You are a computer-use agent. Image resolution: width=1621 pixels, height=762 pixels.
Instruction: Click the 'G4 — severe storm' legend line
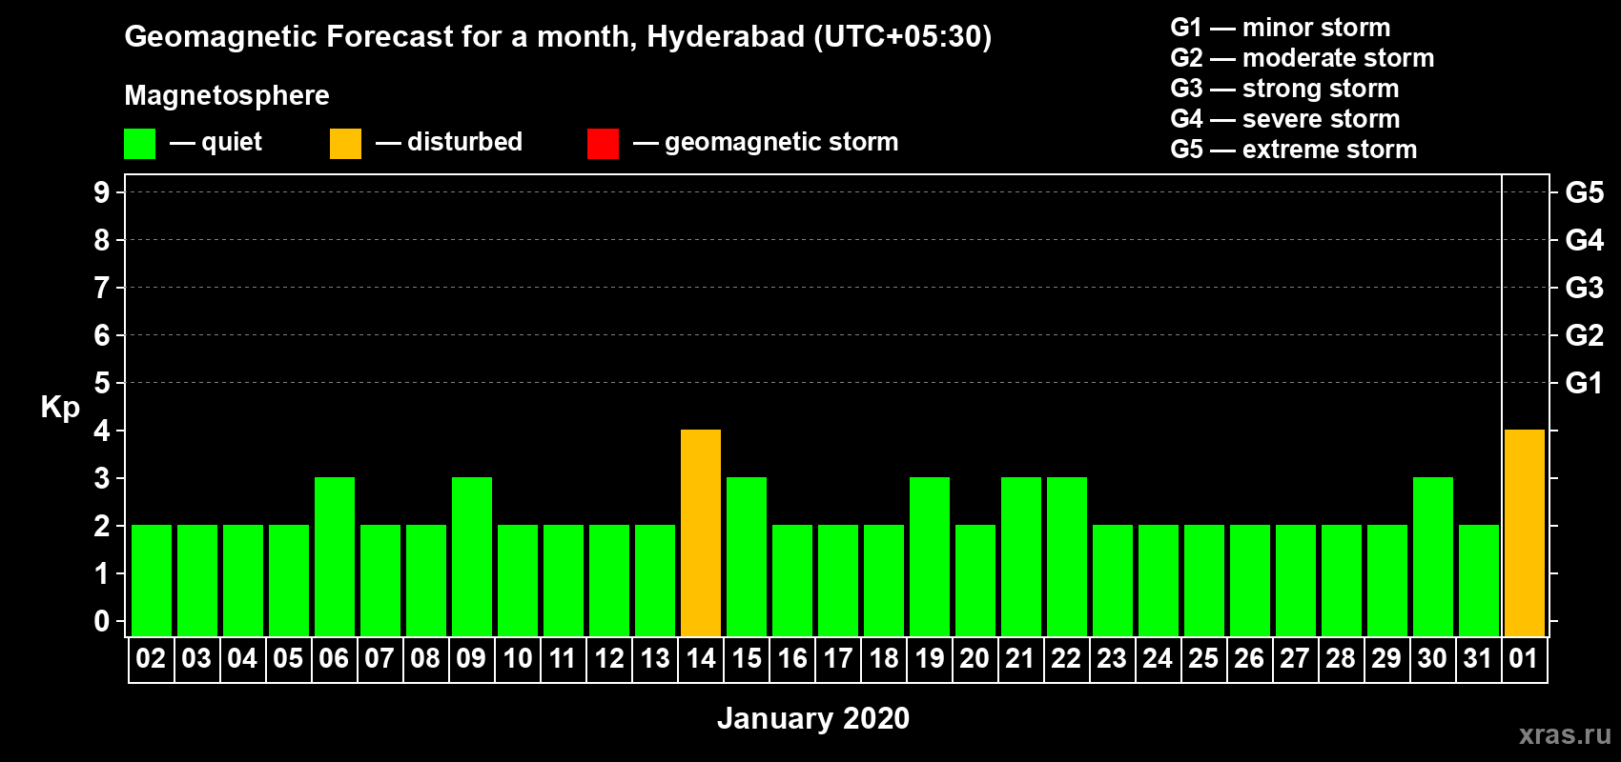[x=1285, y=119]
